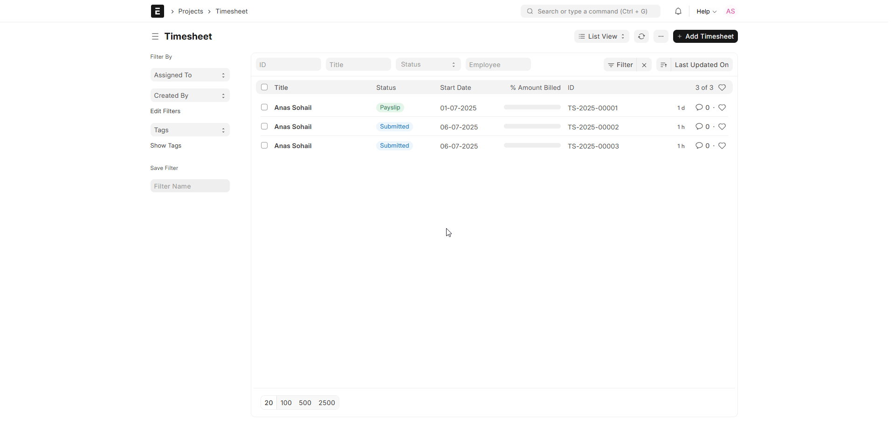Open the three-dots more options menu
The width and height of the screenshot is (895, 440).
tap(661, 36)
